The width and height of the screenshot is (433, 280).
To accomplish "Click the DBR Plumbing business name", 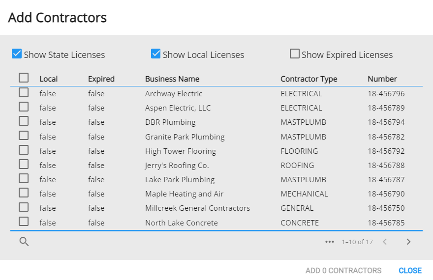I will tap(170, 122).
